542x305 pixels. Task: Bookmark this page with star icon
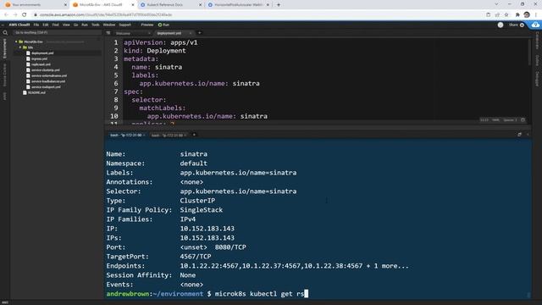tap(506, 15)
